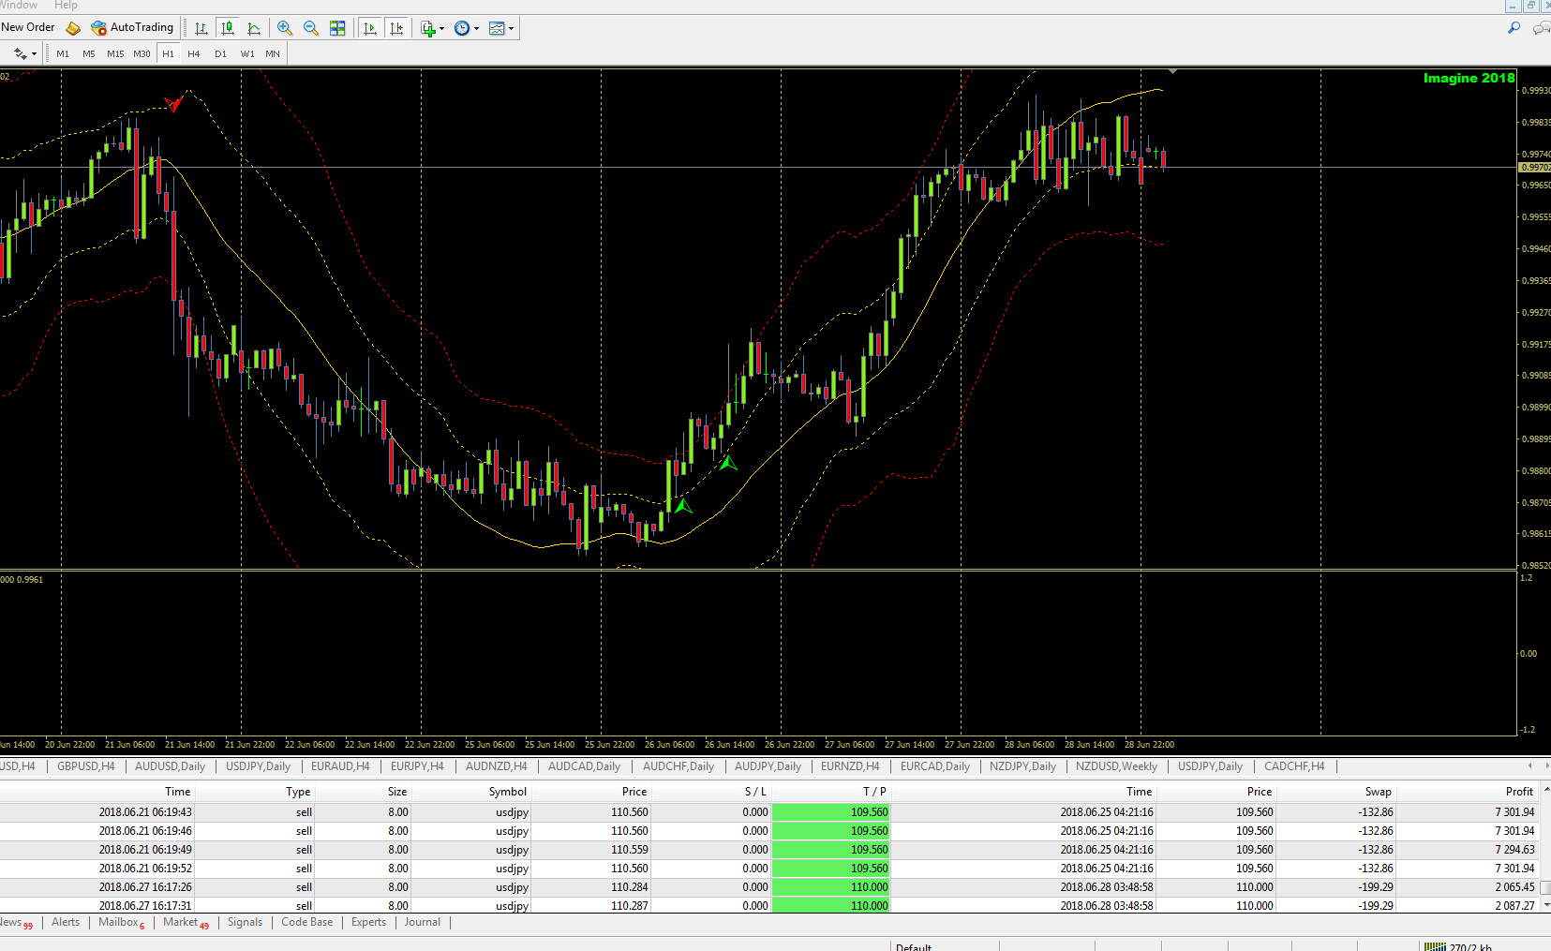Open the Help menu
Viewport: 1551px width, 951px height.
(x=66, y=6)
